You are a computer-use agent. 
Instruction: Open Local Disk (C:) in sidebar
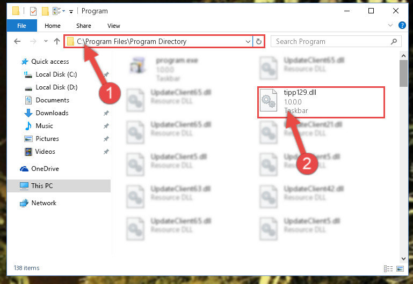[56, 74]
